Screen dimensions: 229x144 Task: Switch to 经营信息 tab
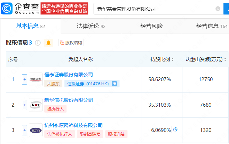(x=212, y=26)
